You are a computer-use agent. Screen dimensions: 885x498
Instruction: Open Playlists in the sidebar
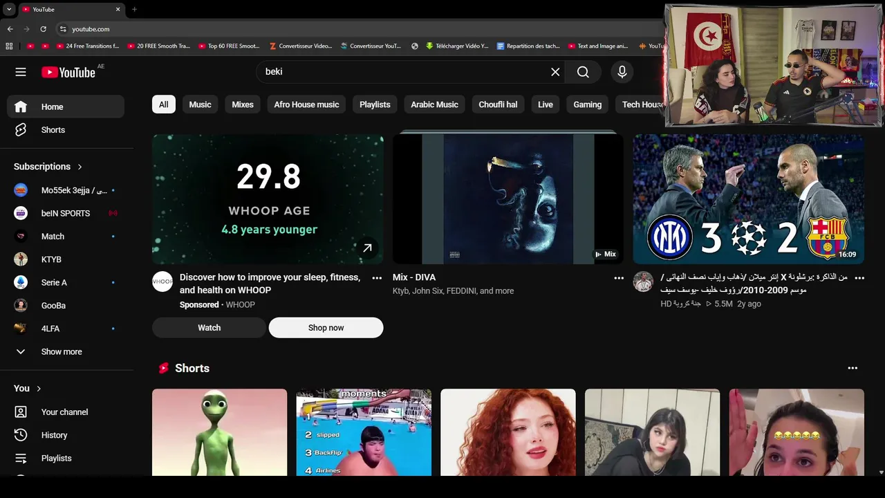pyautogui.click(x=66, y=458)
